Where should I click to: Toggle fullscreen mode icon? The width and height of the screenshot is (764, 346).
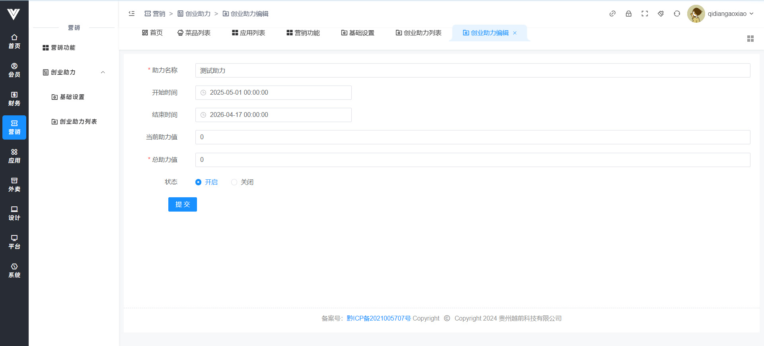click(645, 14)
